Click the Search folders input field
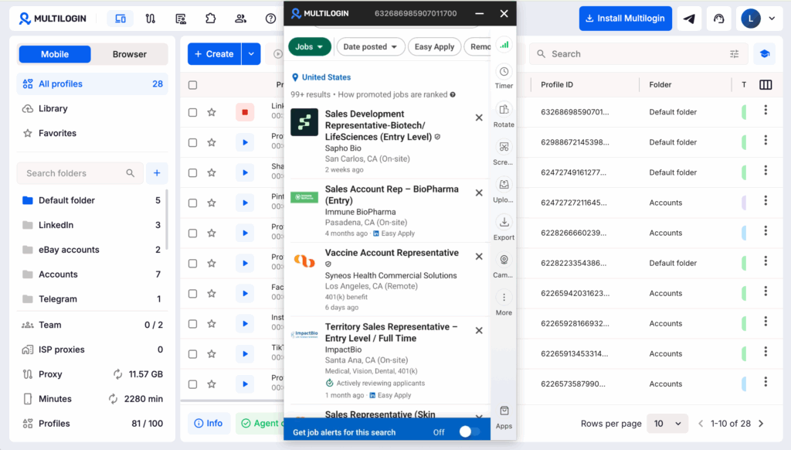Screen dimensions: 791x450 [80, 173]
